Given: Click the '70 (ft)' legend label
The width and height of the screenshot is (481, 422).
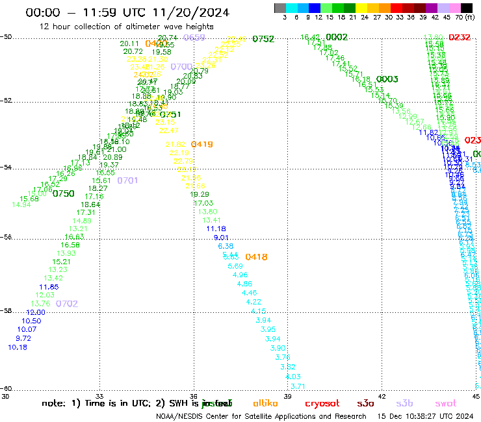Looking at the screenshot, I should pos(465,18).
